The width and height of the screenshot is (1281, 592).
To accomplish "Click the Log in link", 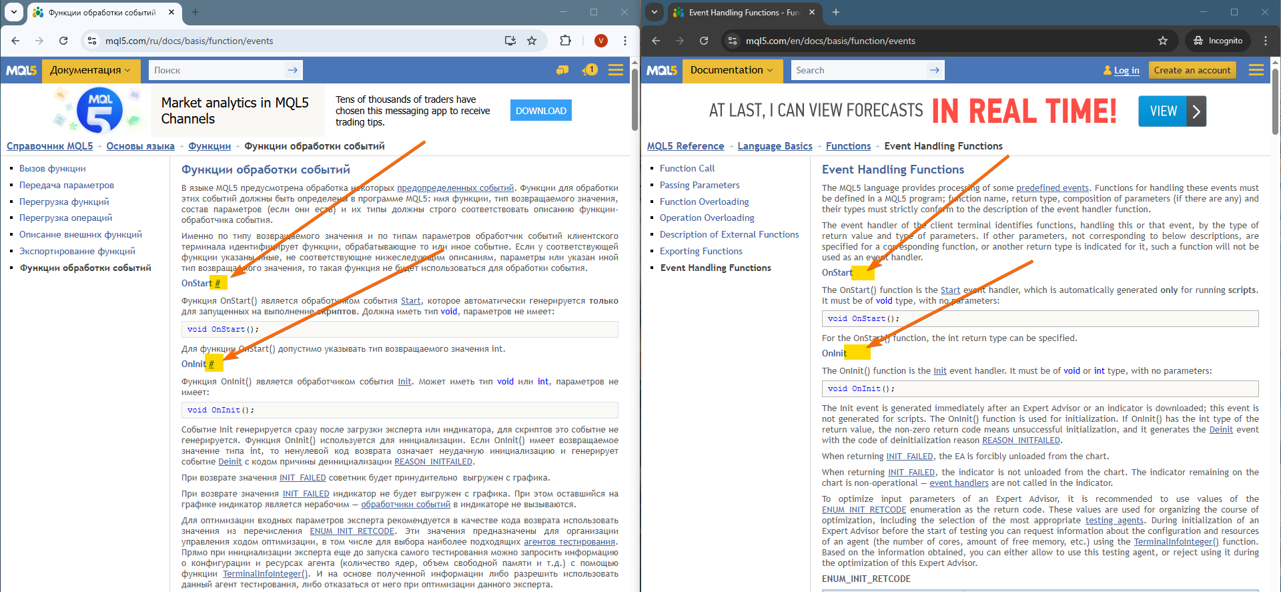I will (x=1126, y=71).
